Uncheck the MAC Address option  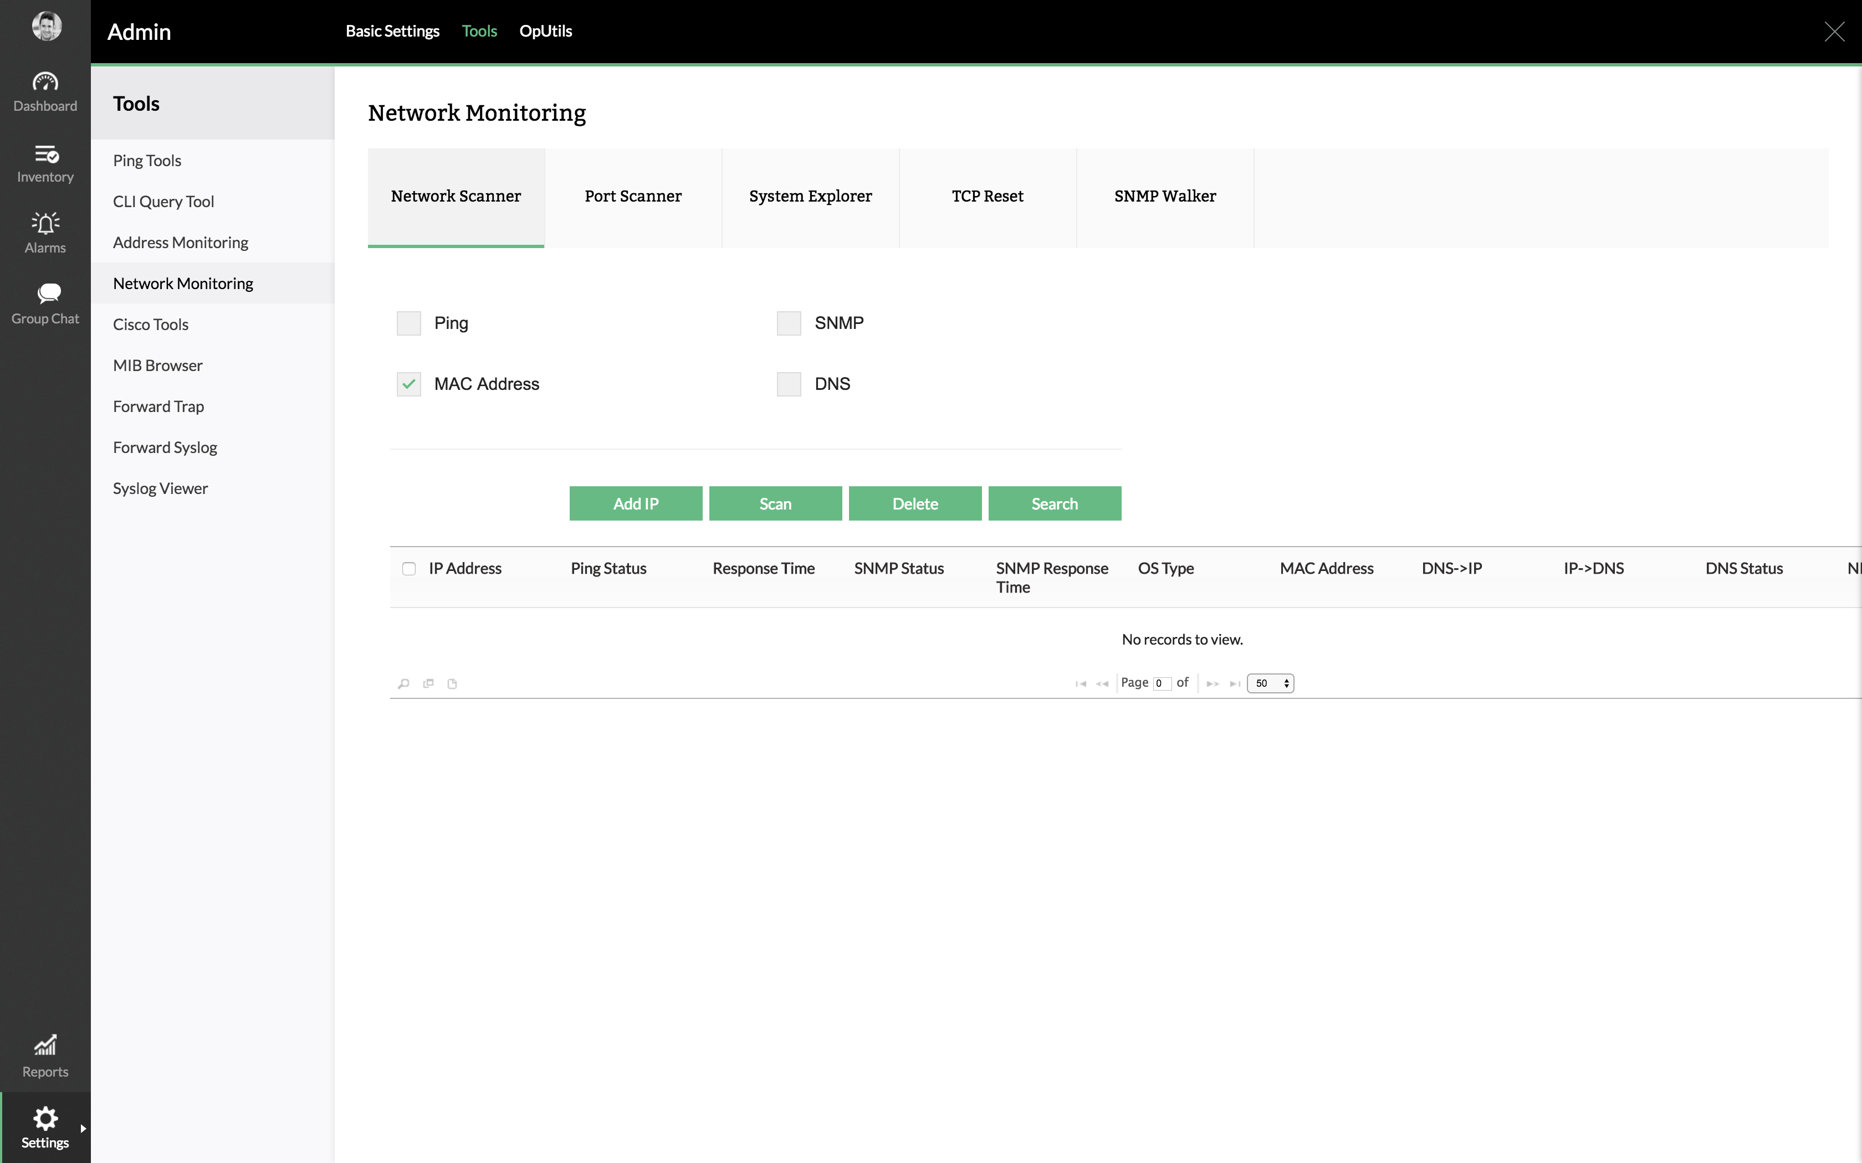point(408,384)
